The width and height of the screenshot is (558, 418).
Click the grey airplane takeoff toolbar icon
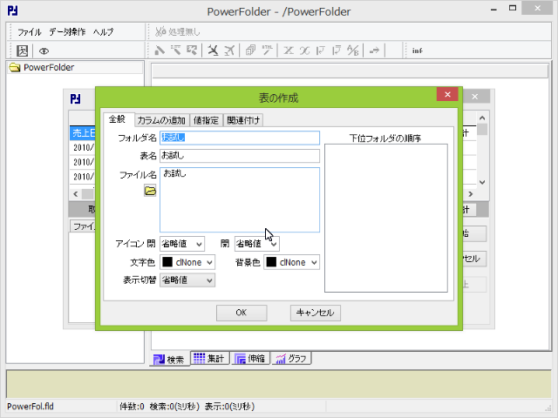tap(229, 51)
